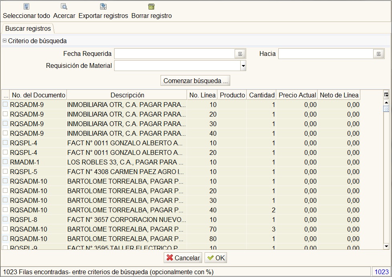Click the RMADM-1 document number cell

coord(38,162)
